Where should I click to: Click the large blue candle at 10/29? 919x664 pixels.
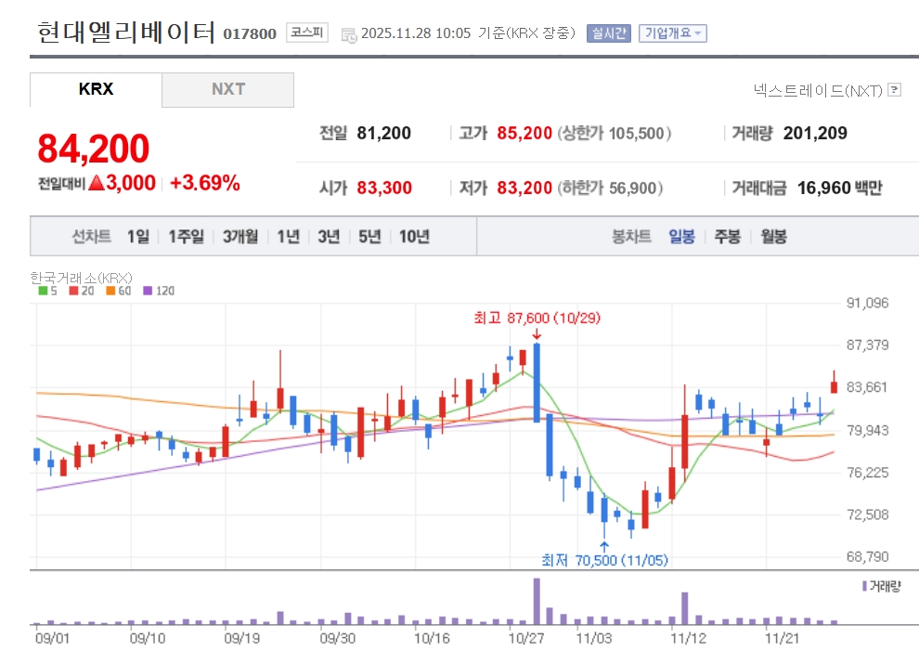[537, 383]
